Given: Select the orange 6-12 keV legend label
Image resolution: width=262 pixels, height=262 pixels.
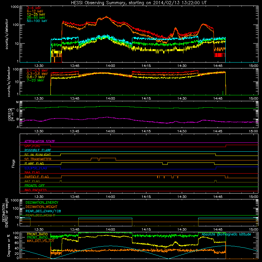Looking at the screenshot, I should pos(35,11).
